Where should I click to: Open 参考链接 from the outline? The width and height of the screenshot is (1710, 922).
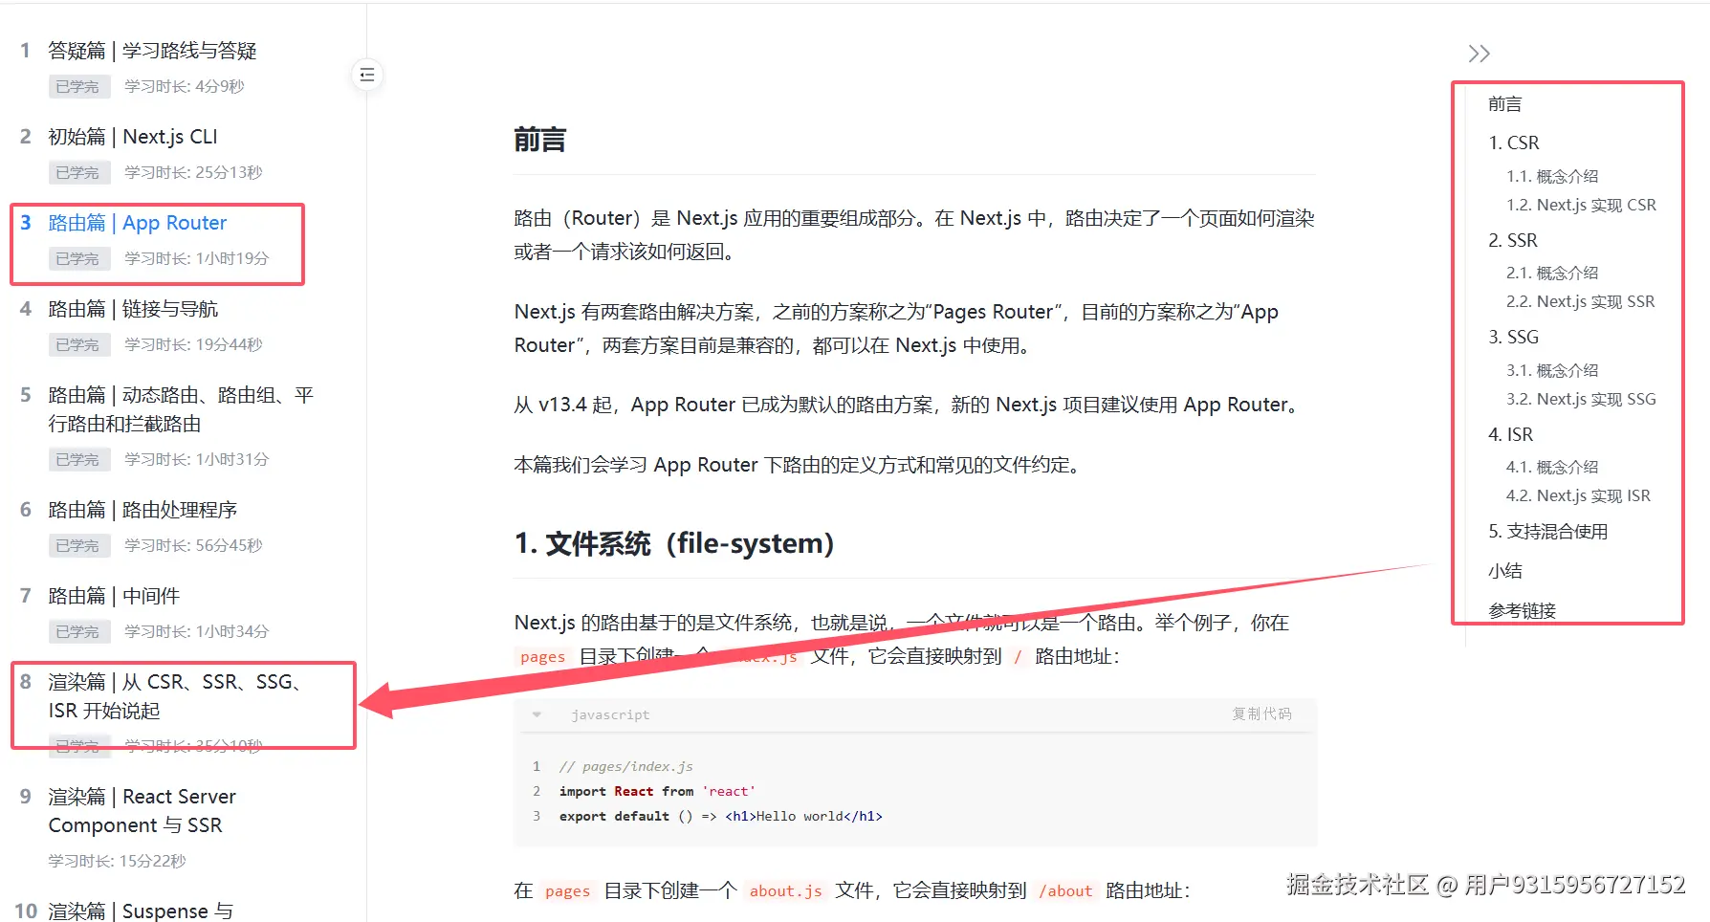(1522, 609)
